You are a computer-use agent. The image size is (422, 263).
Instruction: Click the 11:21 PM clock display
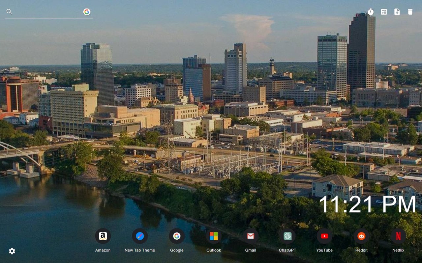tap(367, 204)
